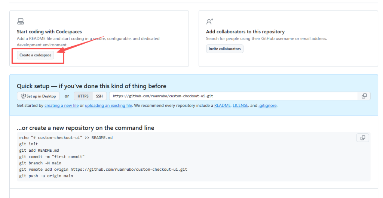383x198 pixels.
Task: Click Set up in Desktop
Action: tap(39, 96)
